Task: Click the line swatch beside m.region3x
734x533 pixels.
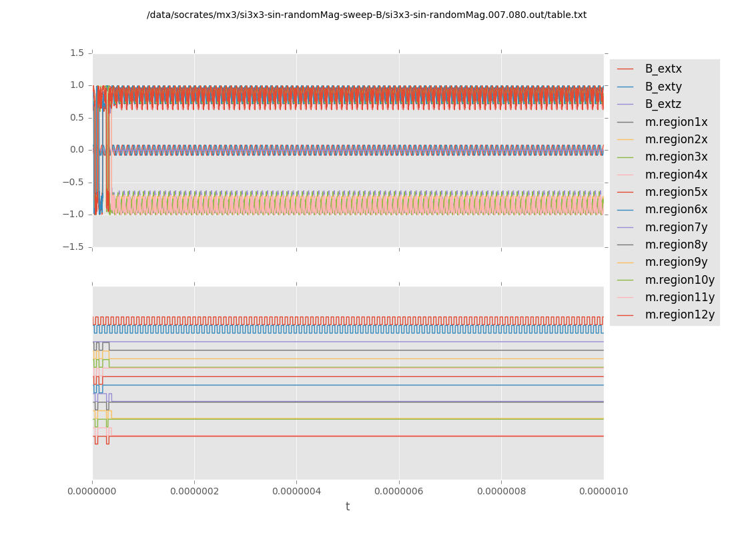Action: point(625,157)
